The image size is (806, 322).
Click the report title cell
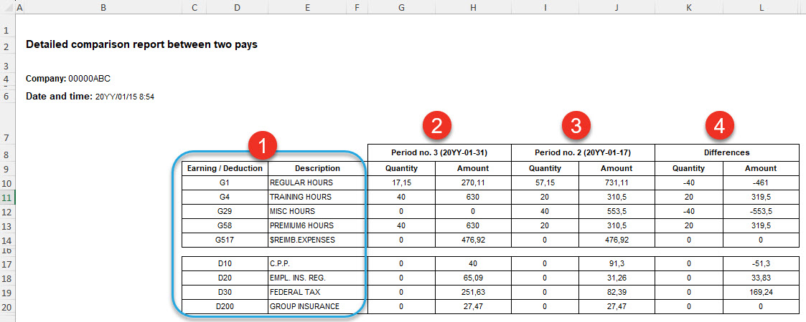coord(141,44)
